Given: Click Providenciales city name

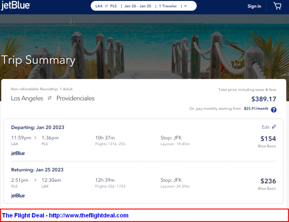Looking at the screenshot, I should [75, 98].
